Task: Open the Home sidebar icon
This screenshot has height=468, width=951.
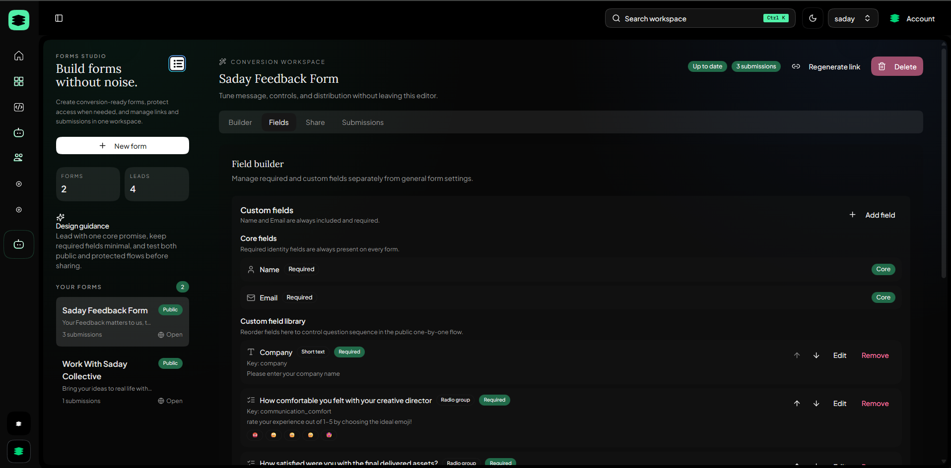Action: [19, 56]
